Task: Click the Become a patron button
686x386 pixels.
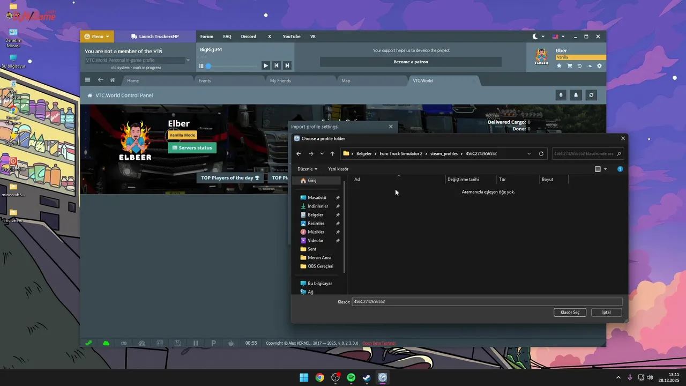Action: pos(411,62)
